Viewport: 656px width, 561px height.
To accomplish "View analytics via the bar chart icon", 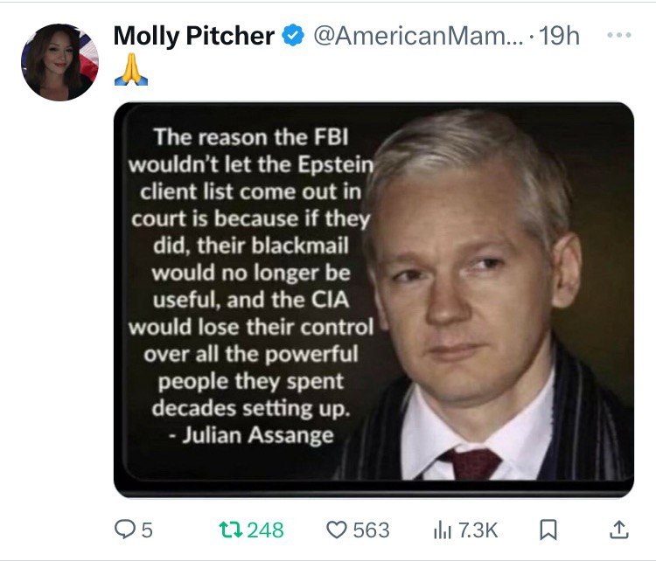I will click(x=443, y=530).
